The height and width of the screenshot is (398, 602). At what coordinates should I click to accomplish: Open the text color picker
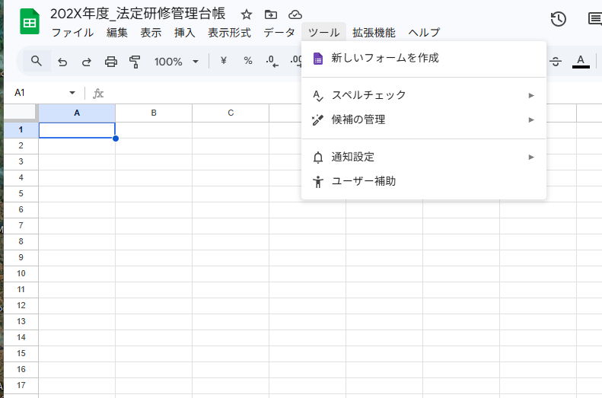tap(581, 62)
